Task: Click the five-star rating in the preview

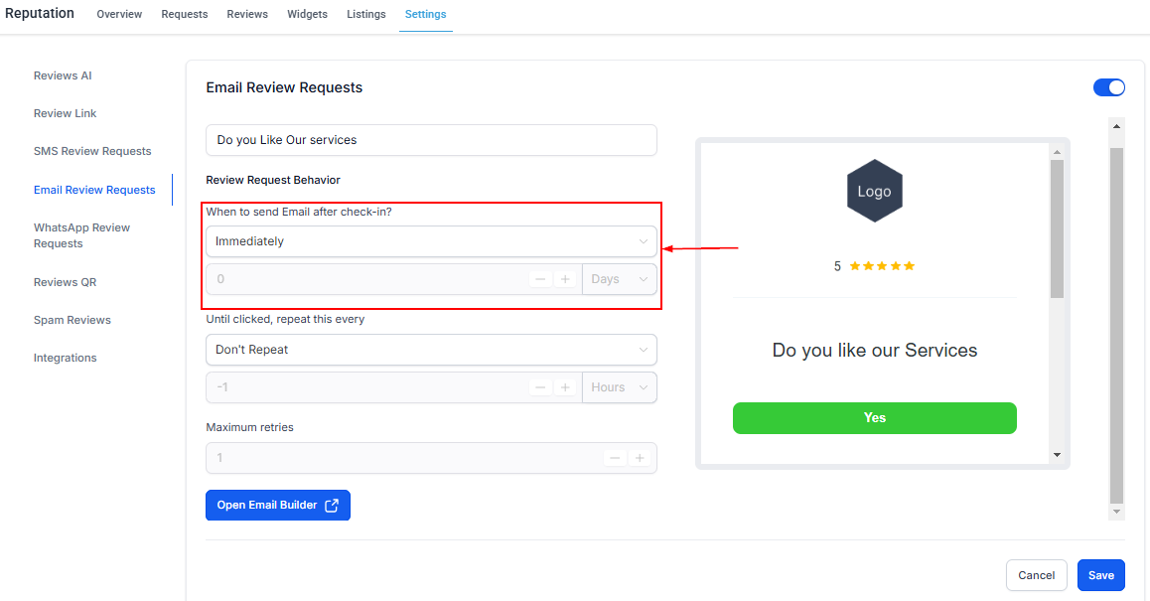Action: pyautogui.click(x=882, y=265)
